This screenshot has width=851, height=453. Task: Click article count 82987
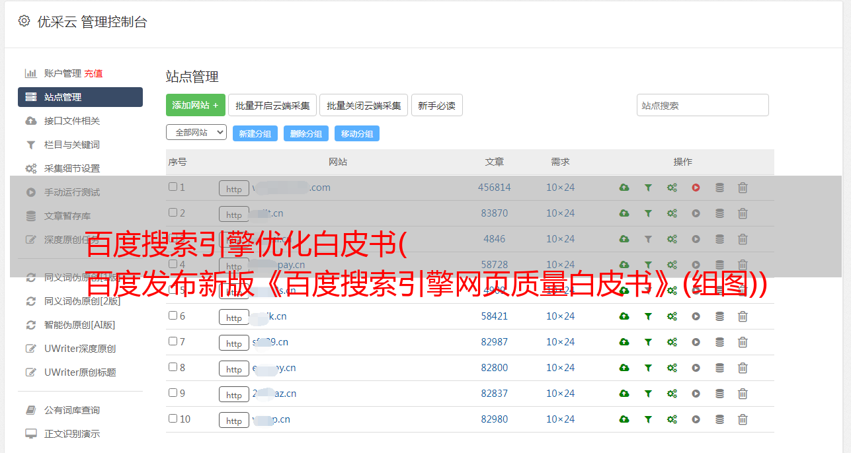(x=495, y=342)
